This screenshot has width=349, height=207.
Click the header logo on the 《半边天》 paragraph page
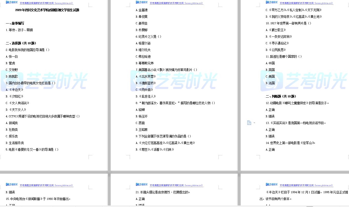[271, 185]
